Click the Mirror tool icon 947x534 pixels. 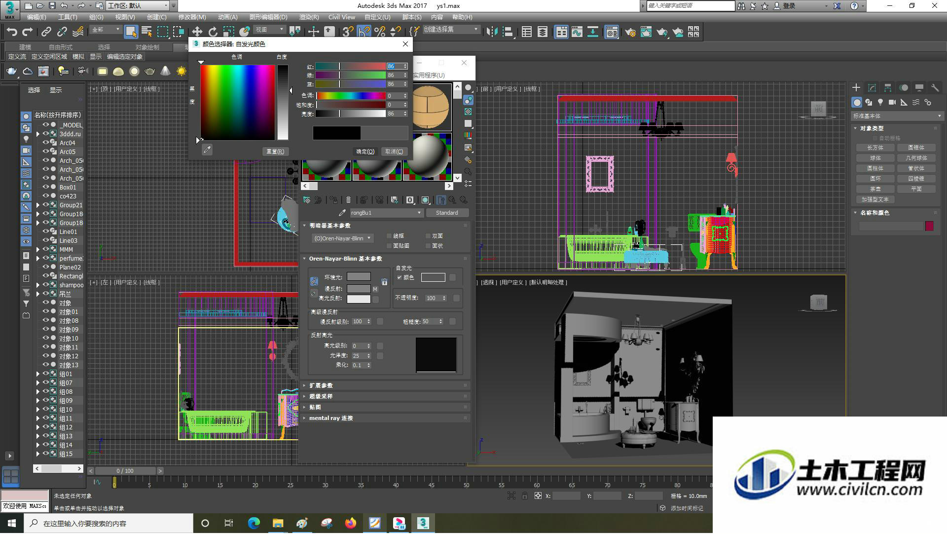(492, 32)
